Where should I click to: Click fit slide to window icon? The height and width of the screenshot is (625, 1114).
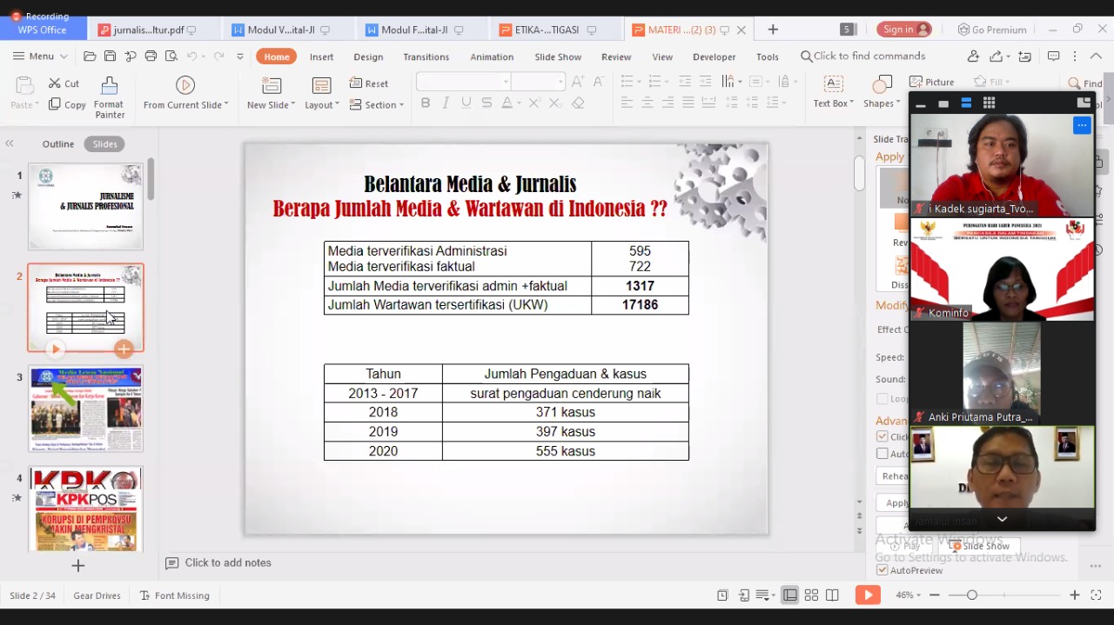[x=1096, y=595]
